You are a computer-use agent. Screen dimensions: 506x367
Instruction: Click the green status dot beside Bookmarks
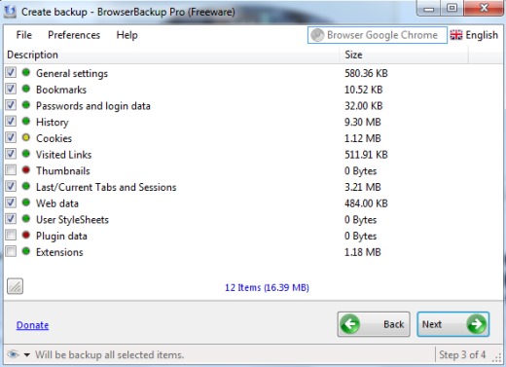(x=26, y=89)
